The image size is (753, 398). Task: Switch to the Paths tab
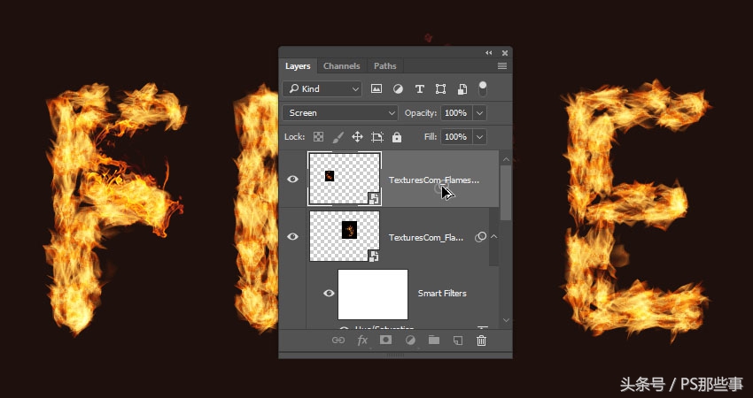pyautogui.click(x=385, y=66)
